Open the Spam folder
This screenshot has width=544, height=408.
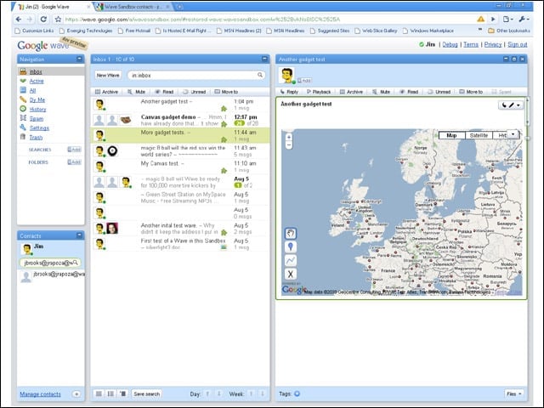[36, 118]
